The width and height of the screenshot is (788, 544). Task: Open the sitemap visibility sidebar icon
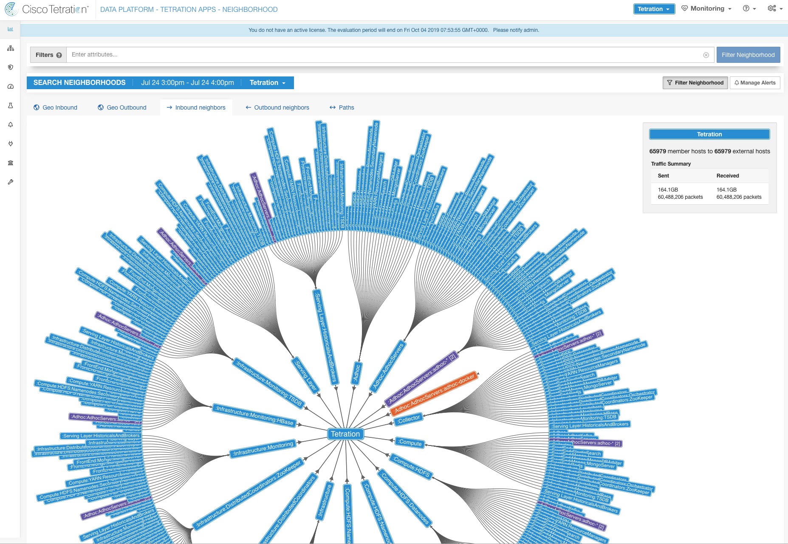coord(11,48)
